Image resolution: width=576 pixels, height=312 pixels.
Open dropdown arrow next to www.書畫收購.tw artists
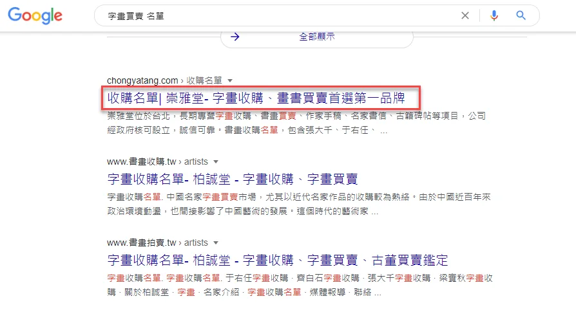[216, 161]
